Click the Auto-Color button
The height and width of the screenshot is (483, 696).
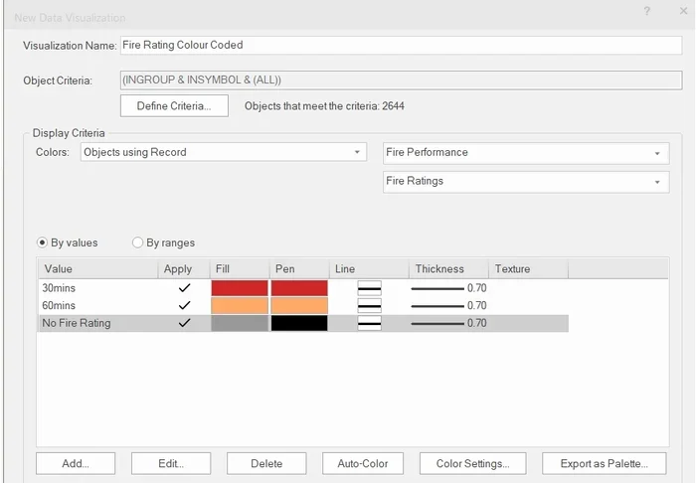(x=362, y=463)
